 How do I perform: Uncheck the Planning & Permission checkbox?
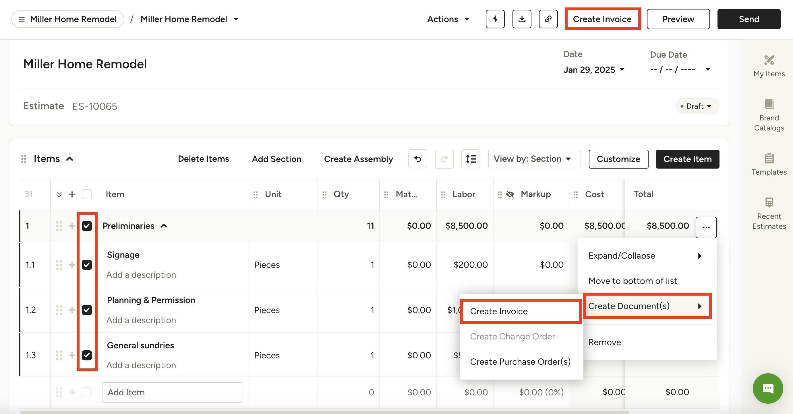coord(87,310)
